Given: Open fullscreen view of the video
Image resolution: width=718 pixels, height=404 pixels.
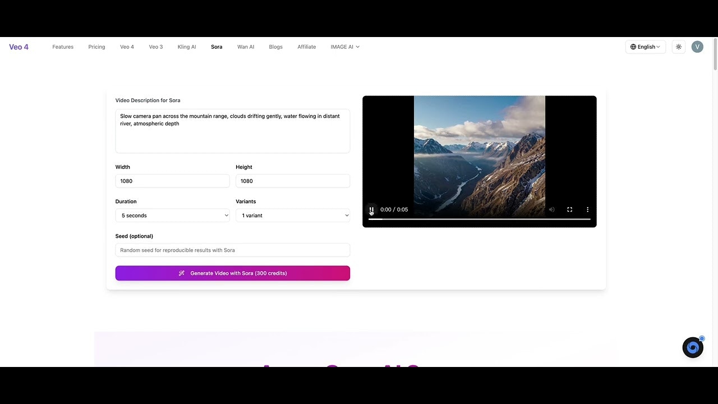Looking at the screenshot, I should (569, 209).
